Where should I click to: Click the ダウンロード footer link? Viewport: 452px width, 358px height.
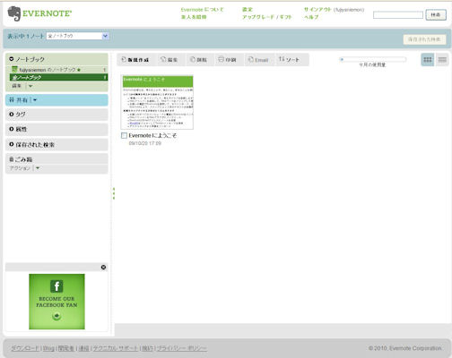click(x=25, y=348)
